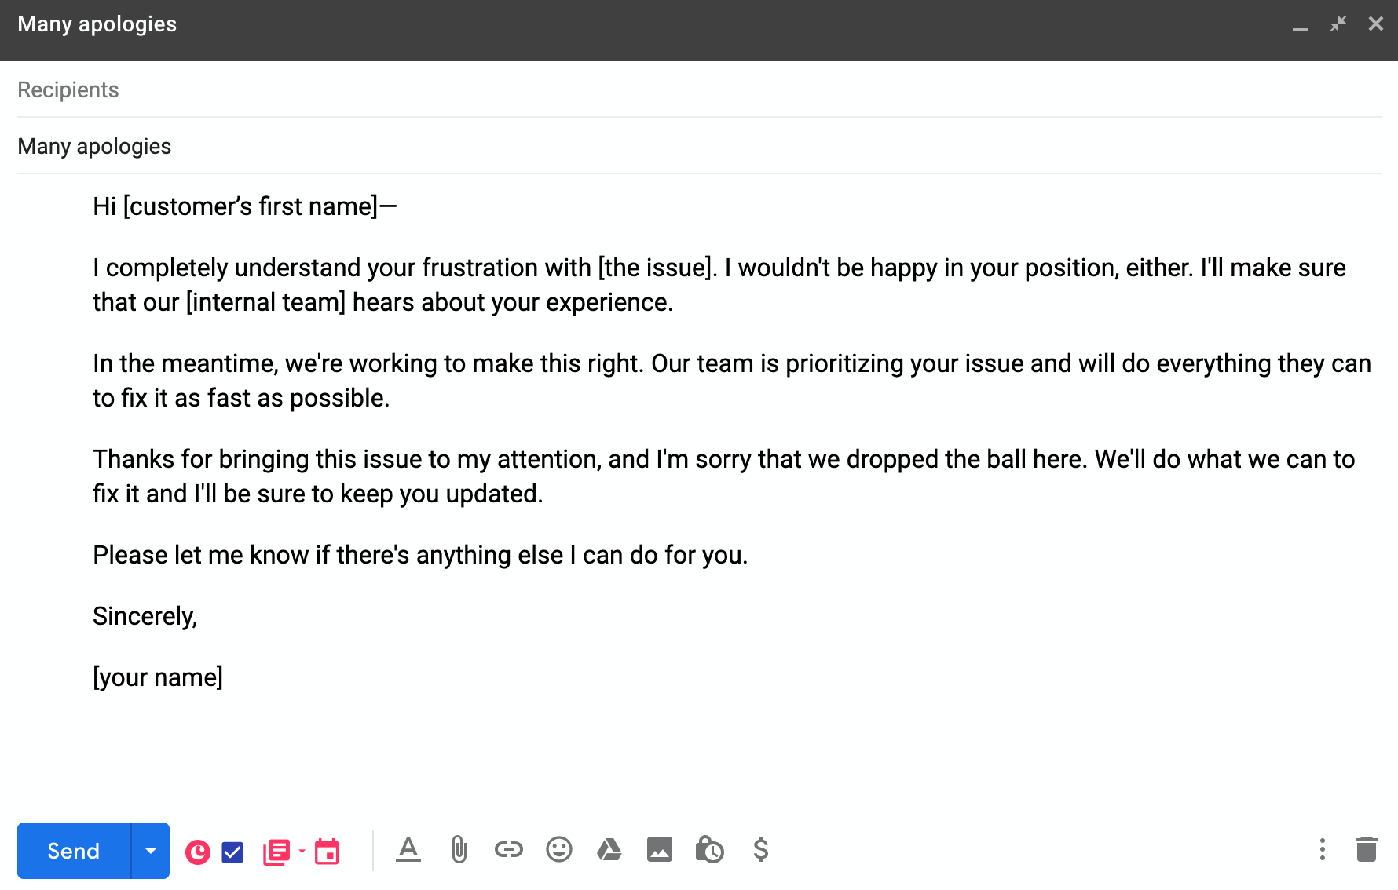Attach files with the paperclip icon
The width and height of the screenshot is (1398, 890).
[x=459, y=850]
